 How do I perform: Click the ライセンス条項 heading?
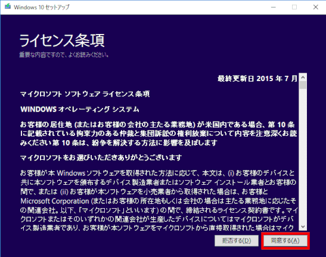coord(62,41)
